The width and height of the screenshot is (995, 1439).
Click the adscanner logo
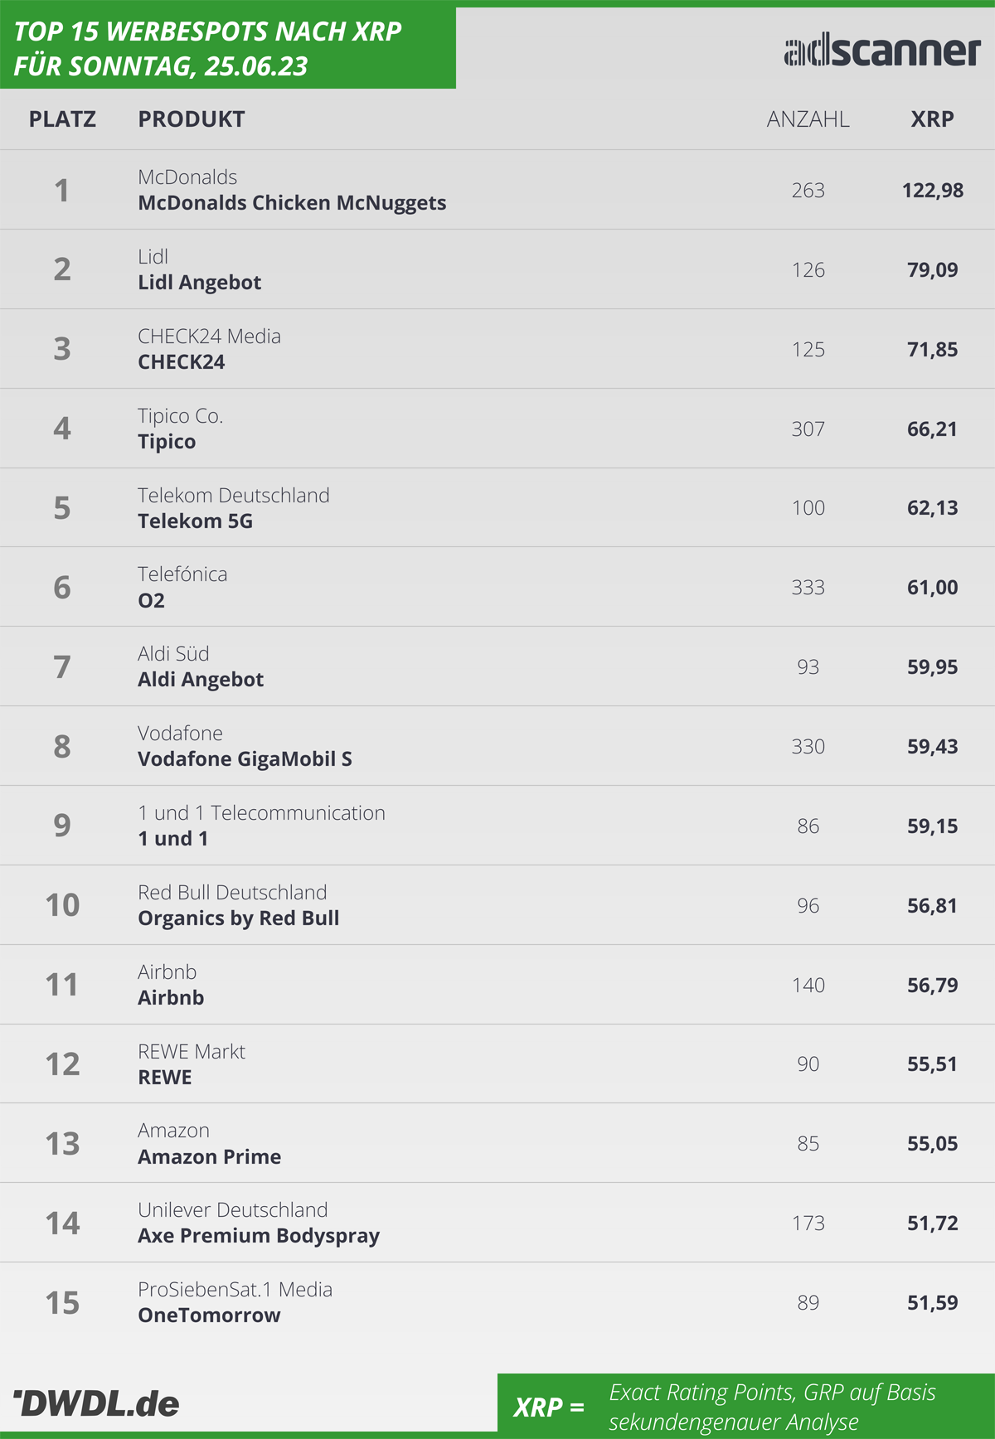[x=882, y=51]
